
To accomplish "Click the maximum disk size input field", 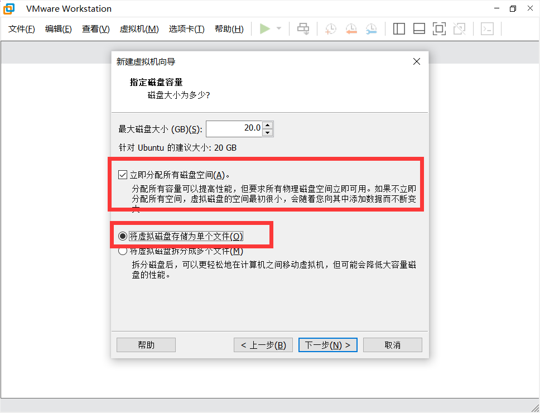I will pyautogui.click(x=234, y=128).
